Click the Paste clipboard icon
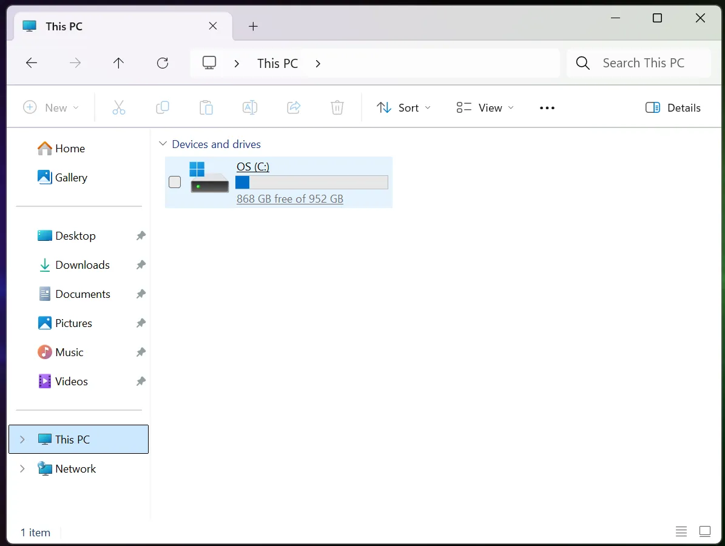Image resolution: width=725 pixels, height=546 pixels. (x=206, y=108)
